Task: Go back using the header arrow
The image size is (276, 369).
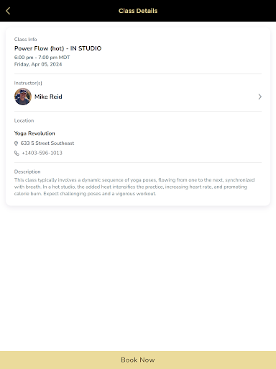Action: point(8,11)
